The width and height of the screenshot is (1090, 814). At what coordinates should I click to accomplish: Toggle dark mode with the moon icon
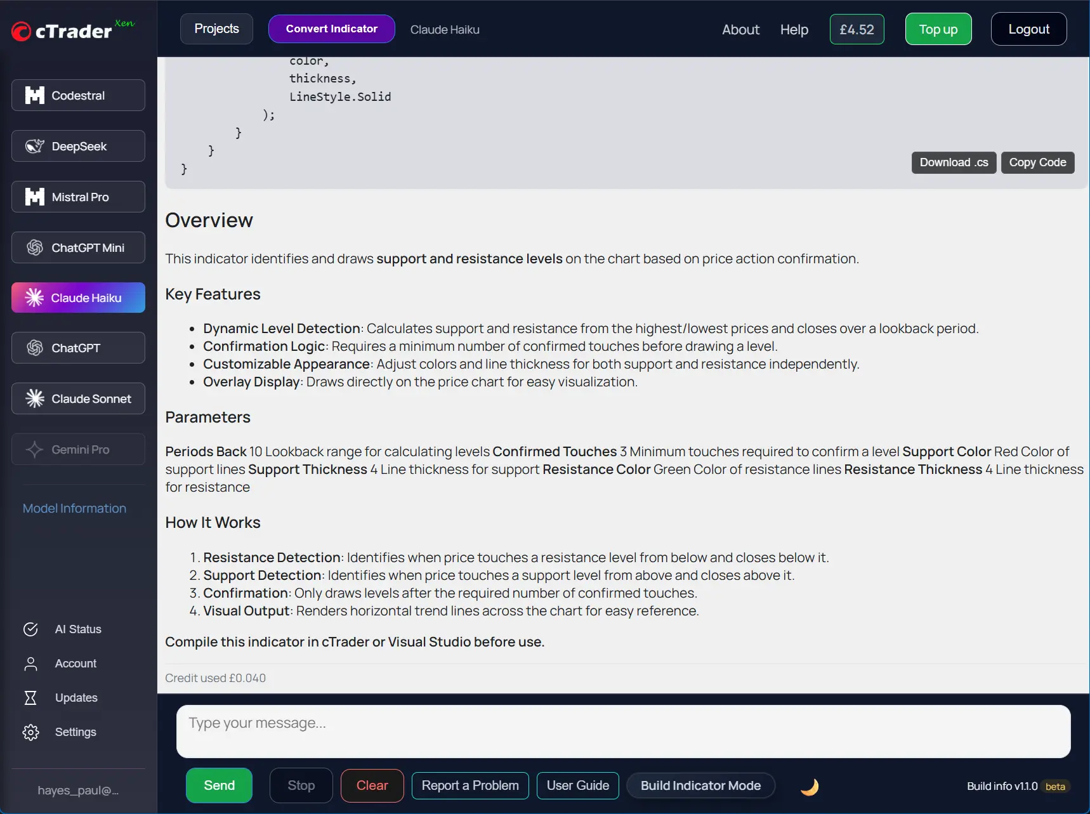coord(809,787)
